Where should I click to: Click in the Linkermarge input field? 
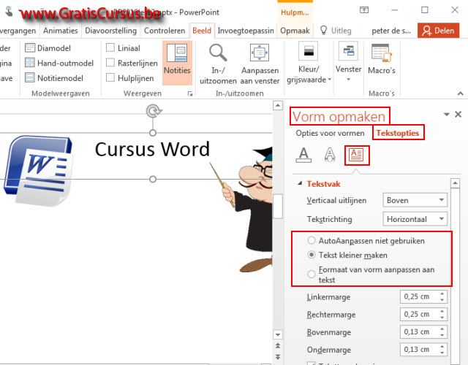[419, 296]
